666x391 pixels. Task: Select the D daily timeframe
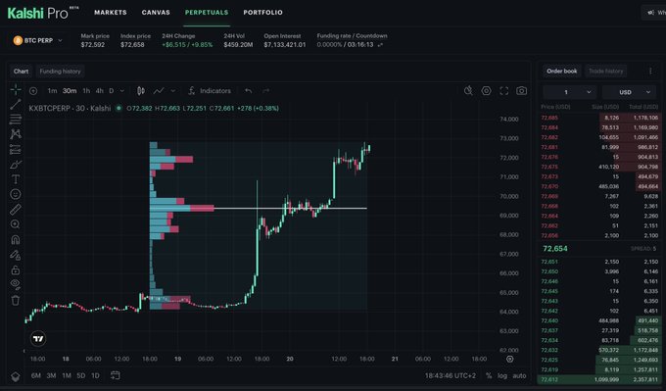tap(112, 91)
